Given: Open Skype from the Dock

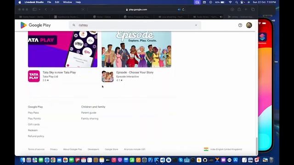Looking at the screenshot, I should tap(181, 160).
